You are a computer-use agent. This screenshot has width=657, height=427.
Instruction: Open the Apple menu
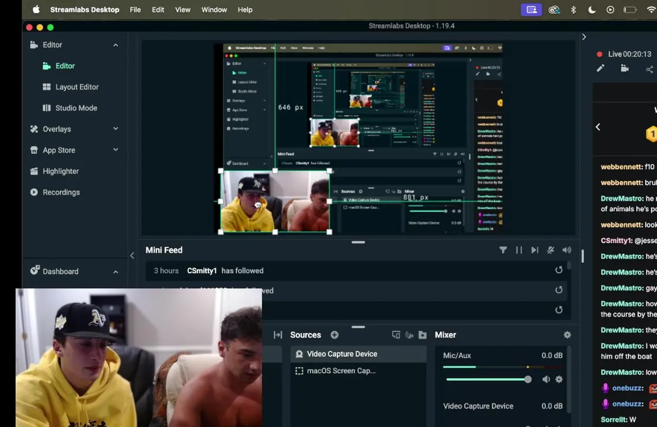click(36, 9)
